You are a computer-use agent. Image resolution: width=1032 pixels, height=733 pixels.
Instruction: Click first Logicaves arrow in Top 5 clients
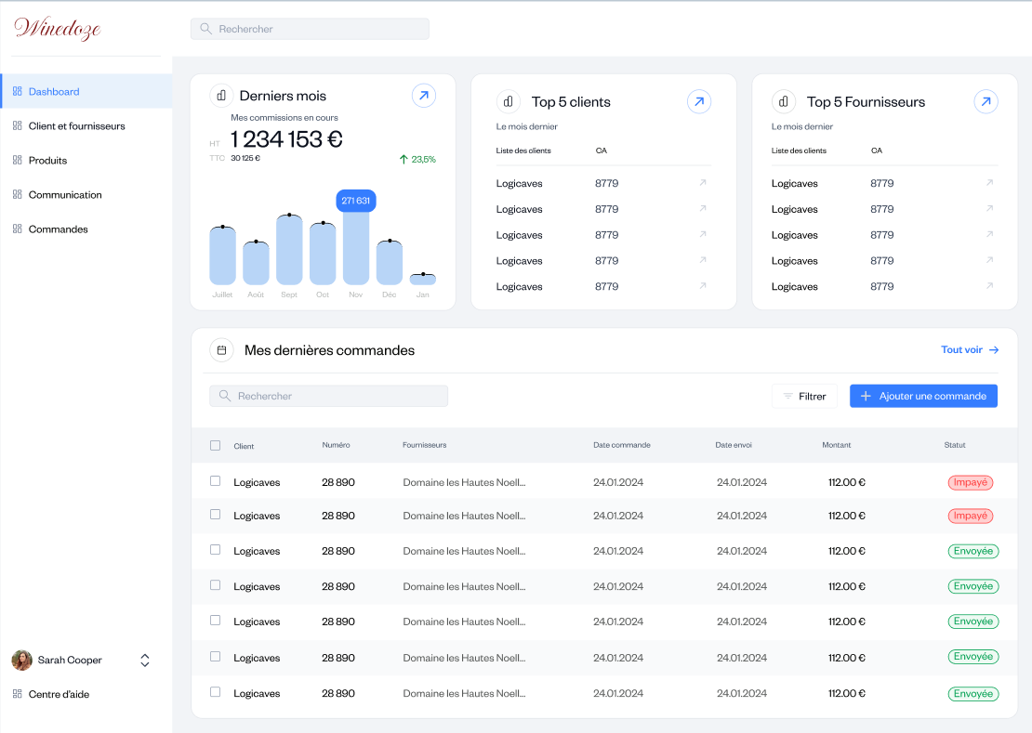[703, 183]
